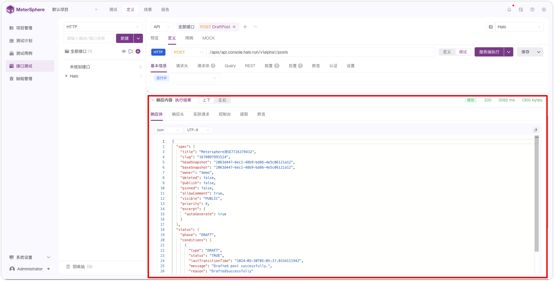Click the user avatar icon in header
Viewport: 554px width, 281px height.
(x=544, y=10)
